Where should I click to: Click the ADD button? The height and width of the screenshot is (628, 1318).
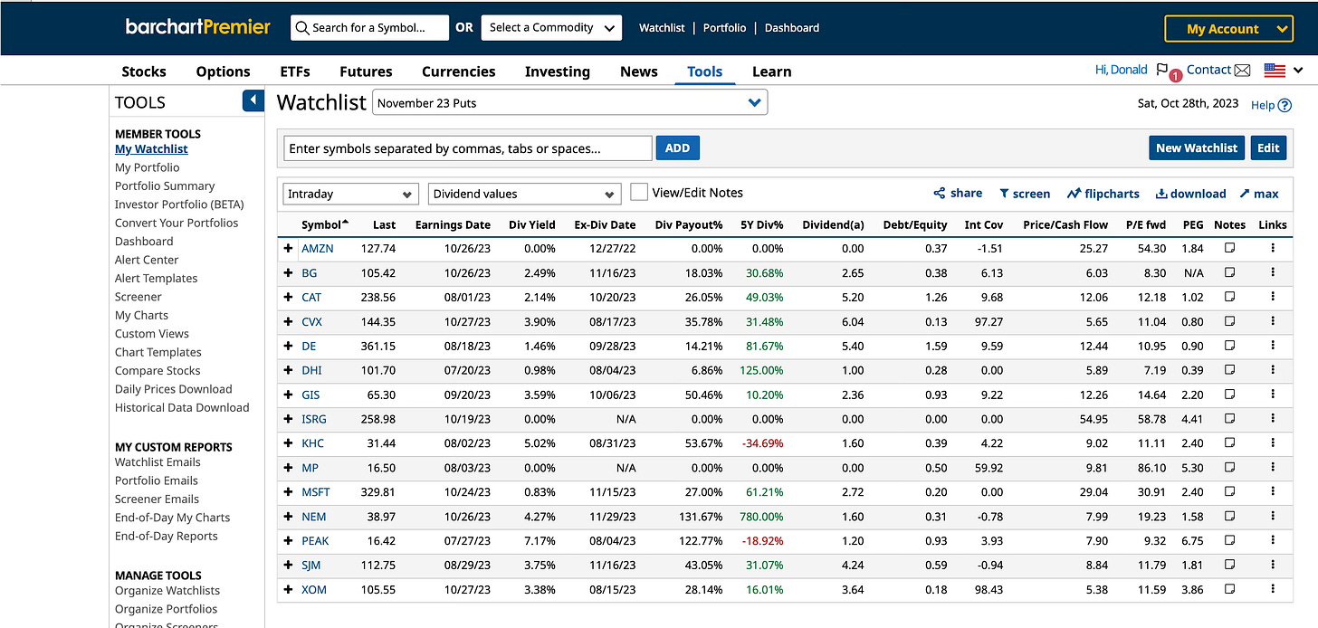point(677,148)
